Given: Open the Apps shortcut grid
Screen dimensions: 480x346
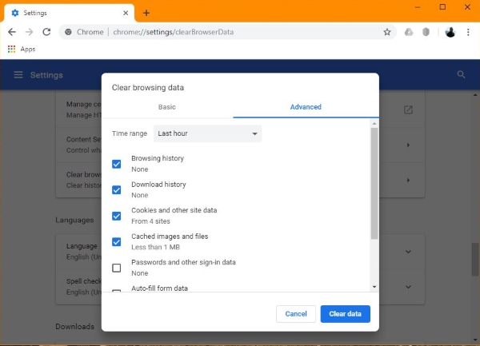Looking at the screenshot, I should click(11, 49).
